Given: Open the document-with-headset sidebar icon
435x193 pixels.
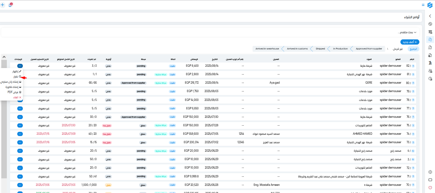Looking at the screenshot, I should point(430,47).
